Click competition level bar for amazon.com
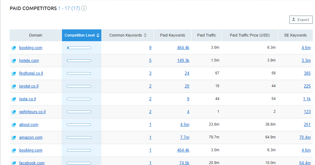This screenshot has height=165, width=315. click(x=79, y=137)
